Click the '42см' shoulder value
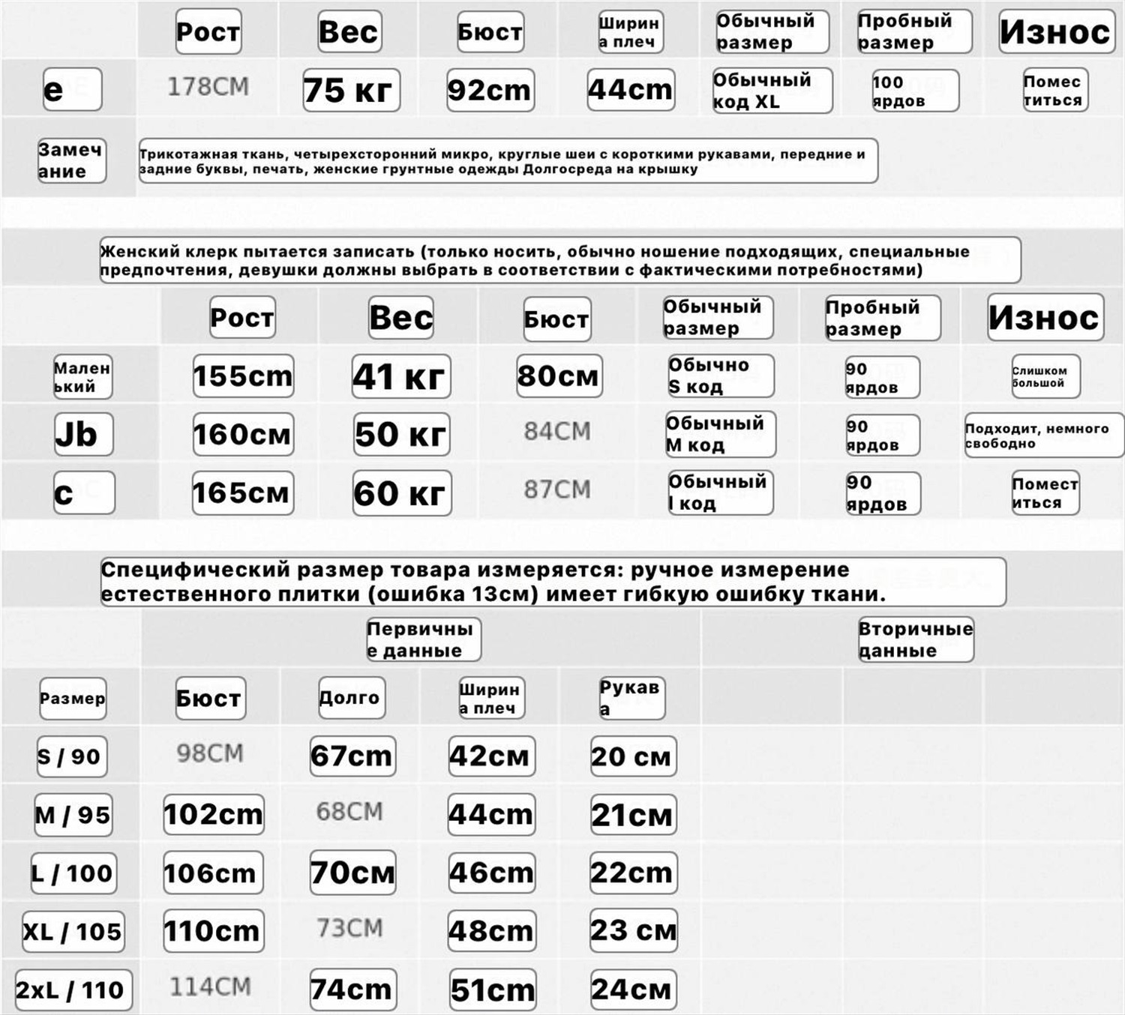Viewport: 1125px width, 1015px height. (490, 756)
